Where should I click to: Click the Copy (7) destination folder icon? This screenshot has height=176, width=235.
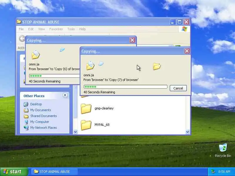pos(157,66)
